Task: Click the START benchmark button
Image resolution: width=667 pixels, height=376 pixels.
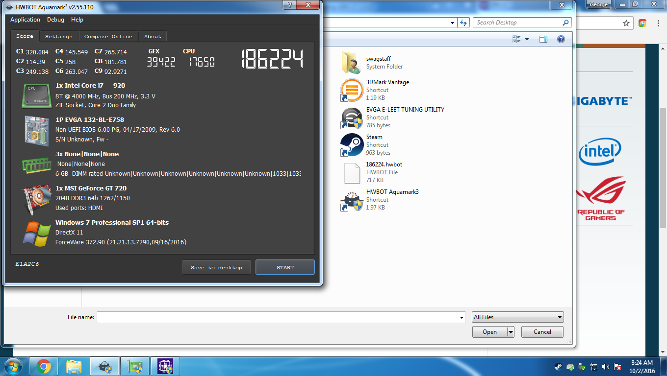Action: pyautogui.click(x=285, y=267)
